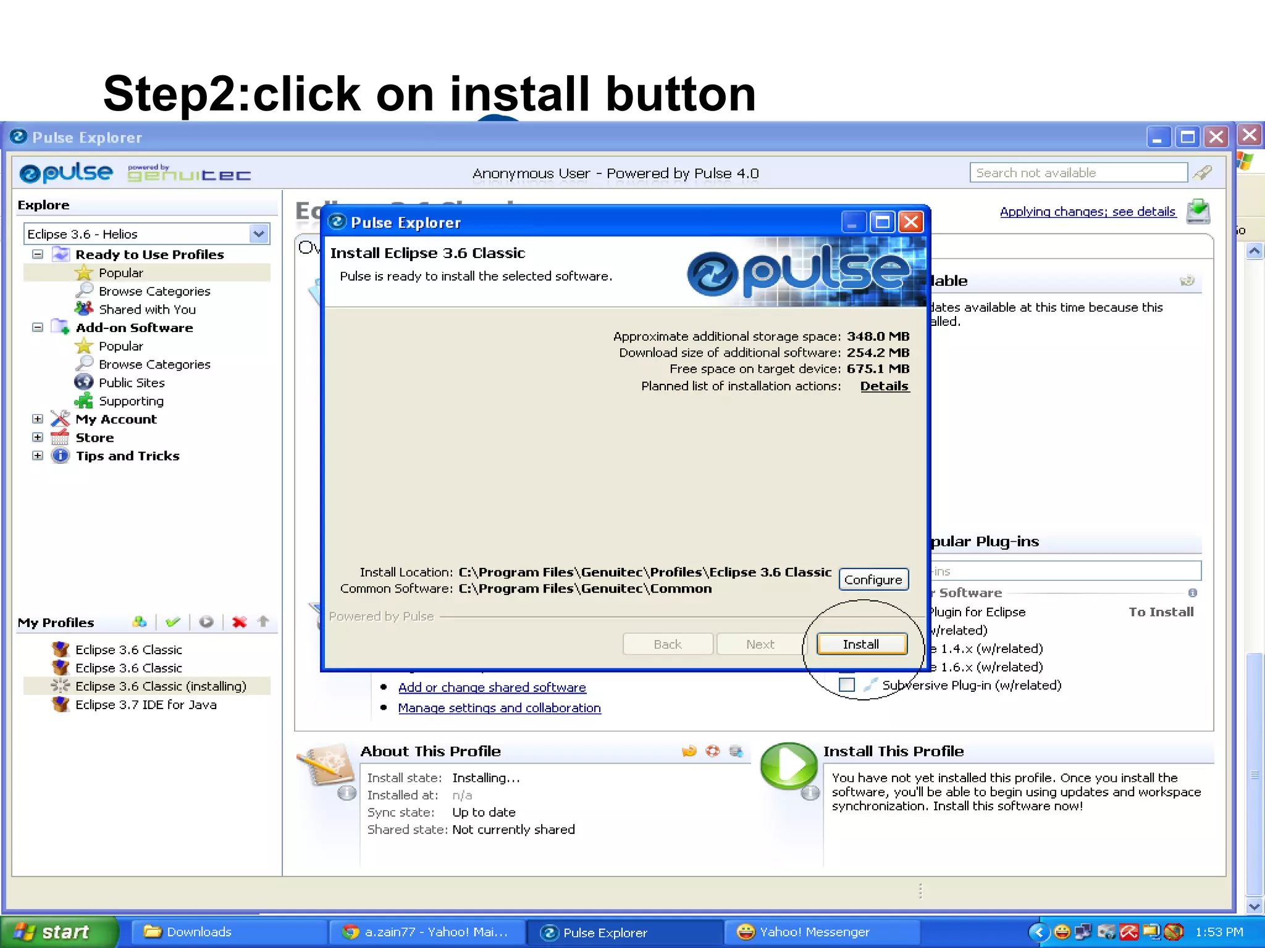
Task: Open Supporting item in Explore tree
Action: click(131, 401)
